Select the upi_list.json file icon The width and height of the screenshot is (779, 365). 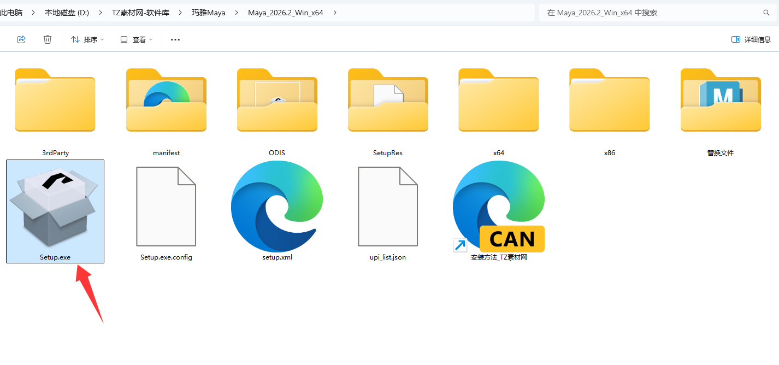(x=388, y=207)
